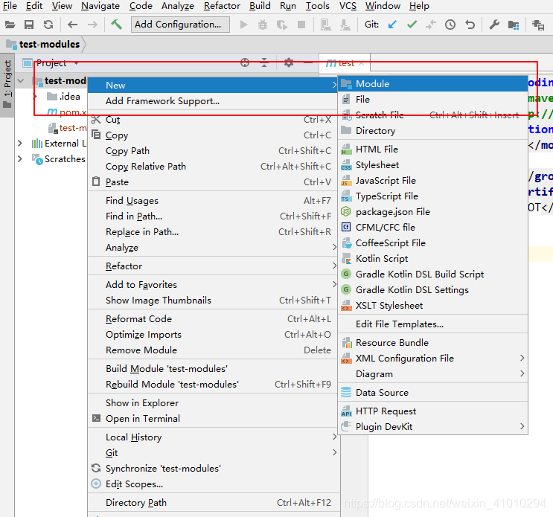Click the locate target icon in Project panel

245,62
